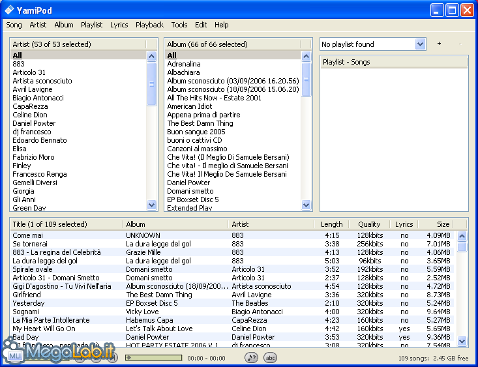Click the Album (66 of 66 selected) header
The height and width of the screenshot is (367, 478).
tap(233, 44)
